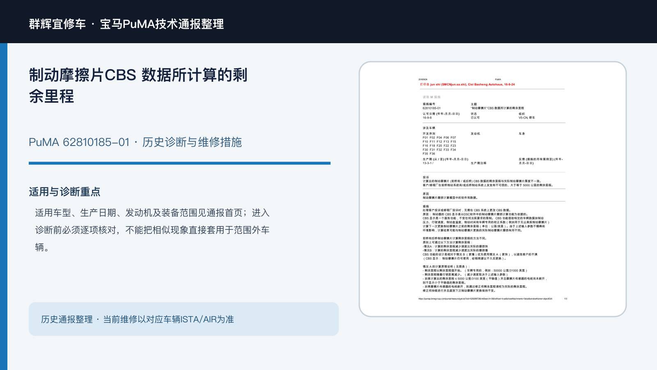Click the PuMA 62810185-01 subtitle text
657x370 pixels.
pyautogui.click(x=135, y=142)
